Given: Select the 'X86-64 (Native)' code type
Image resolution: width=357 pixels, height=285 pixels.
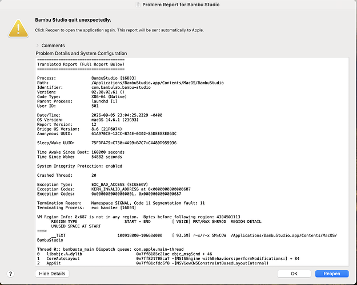Looking at the screenshot, I should click(x=109, y=96).
